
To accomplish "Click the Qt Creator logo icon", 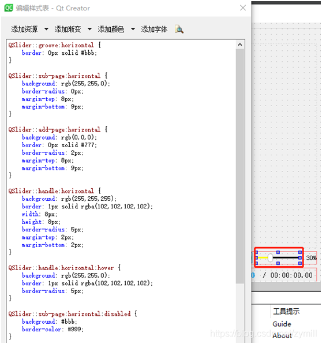I will point(9,8).
